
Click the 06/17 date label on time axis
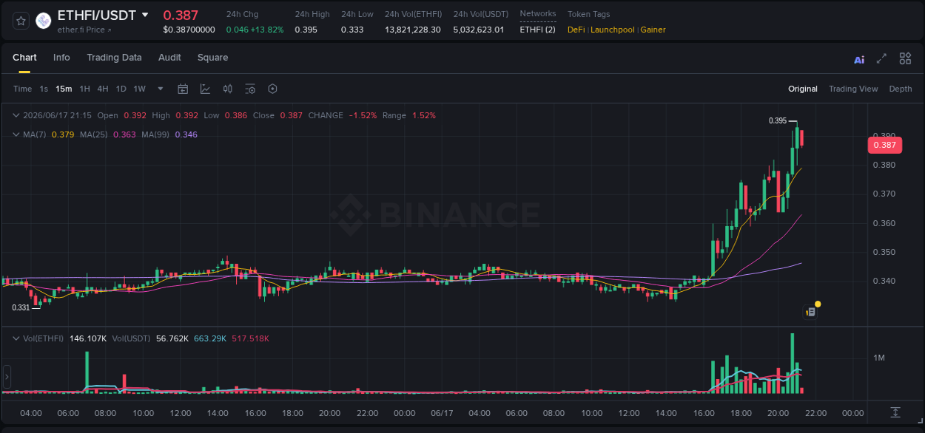(442, 413)
